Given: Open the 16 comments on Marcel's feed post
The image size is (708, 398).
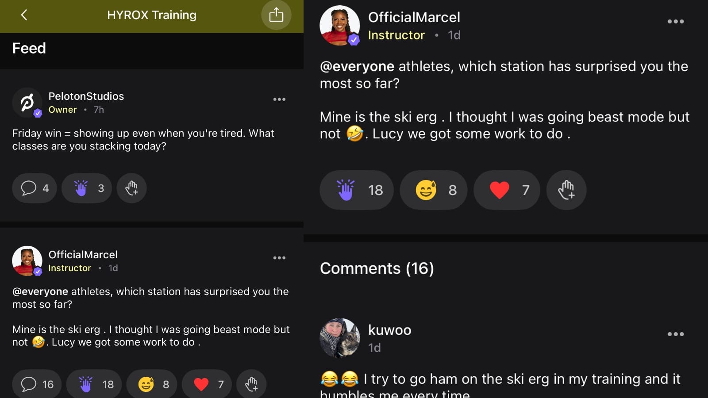Looking at the screenshot, I should click(x=37, y=384).
